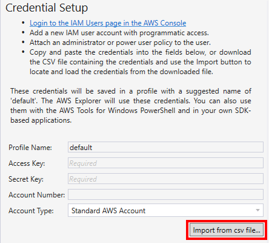Image resolution: width=269 pixels, height=243 pixels.
Task: Click the Import from csv file button
Action: point(227,230)
